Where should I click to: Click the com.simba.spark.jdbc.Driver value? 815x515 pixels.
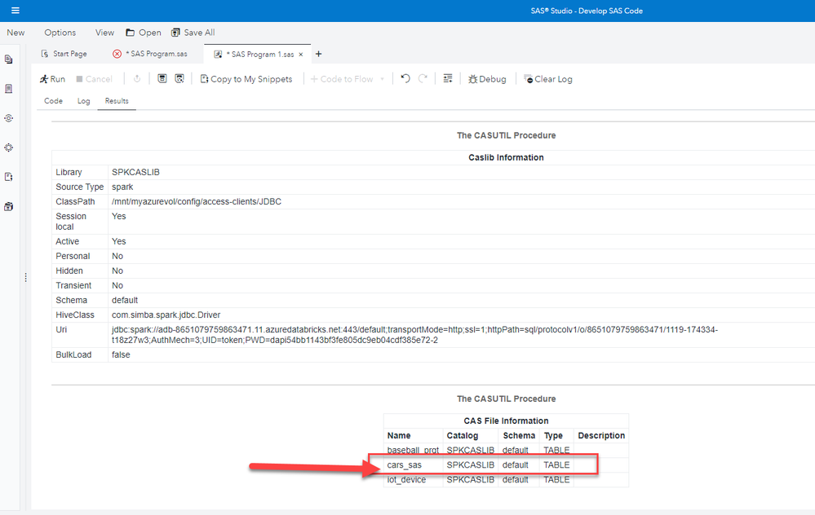[166, 315]
